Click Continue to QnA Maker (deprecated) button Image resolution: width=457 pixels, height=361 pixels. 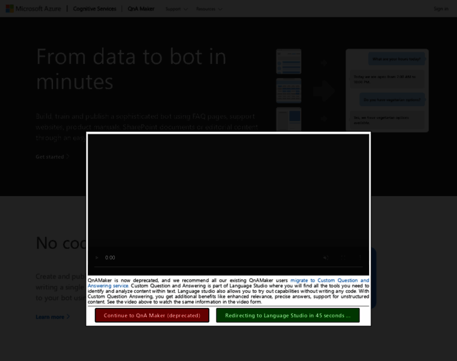point(152,315)
